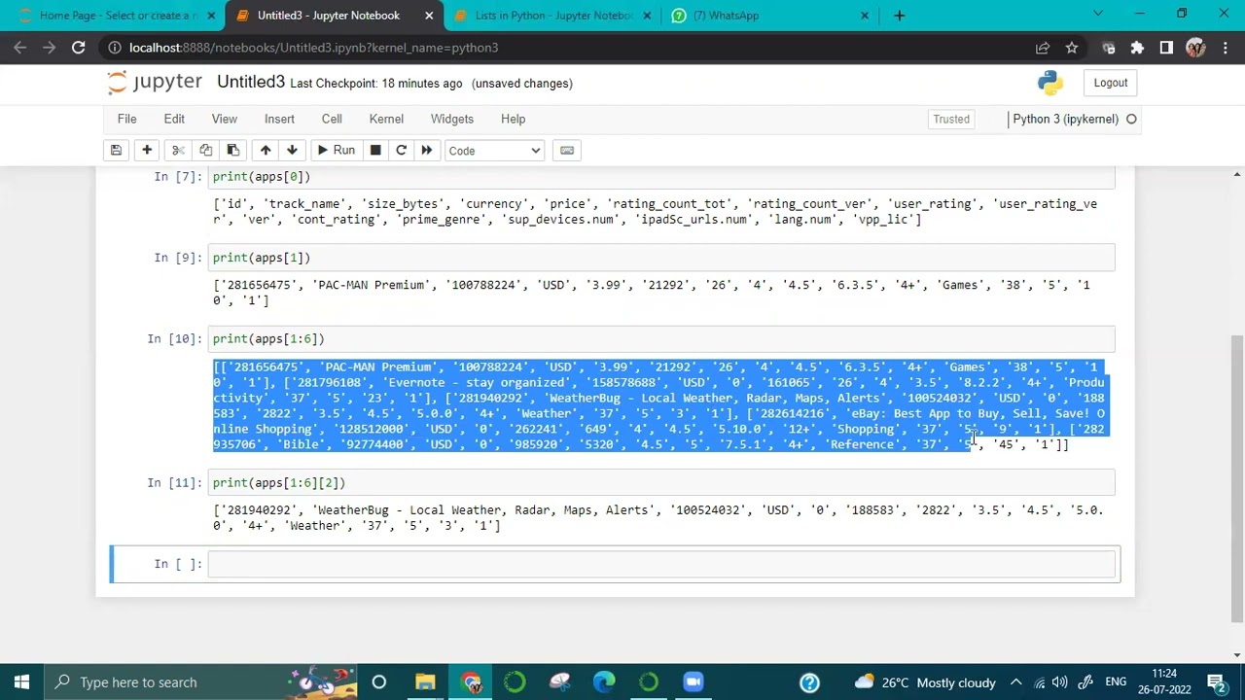This screenshot has height=700, width=1245.
Task: Open the File menu
Action: click(x=126, y=119)
